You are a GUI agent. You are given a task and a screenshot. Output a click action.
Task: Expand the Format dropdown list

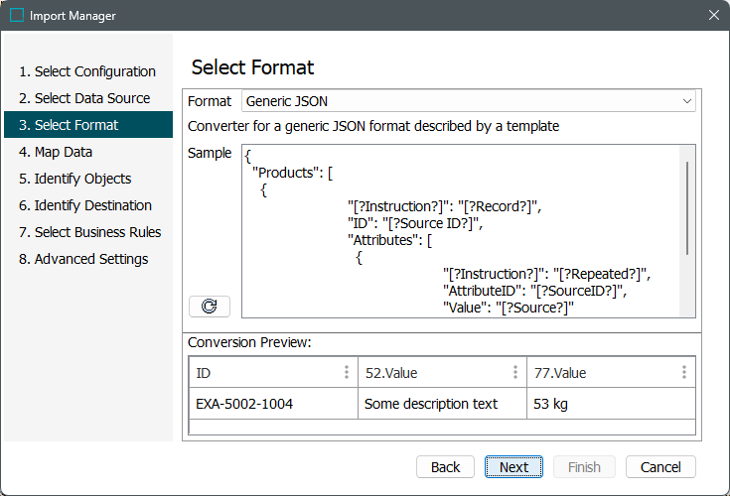686,101
